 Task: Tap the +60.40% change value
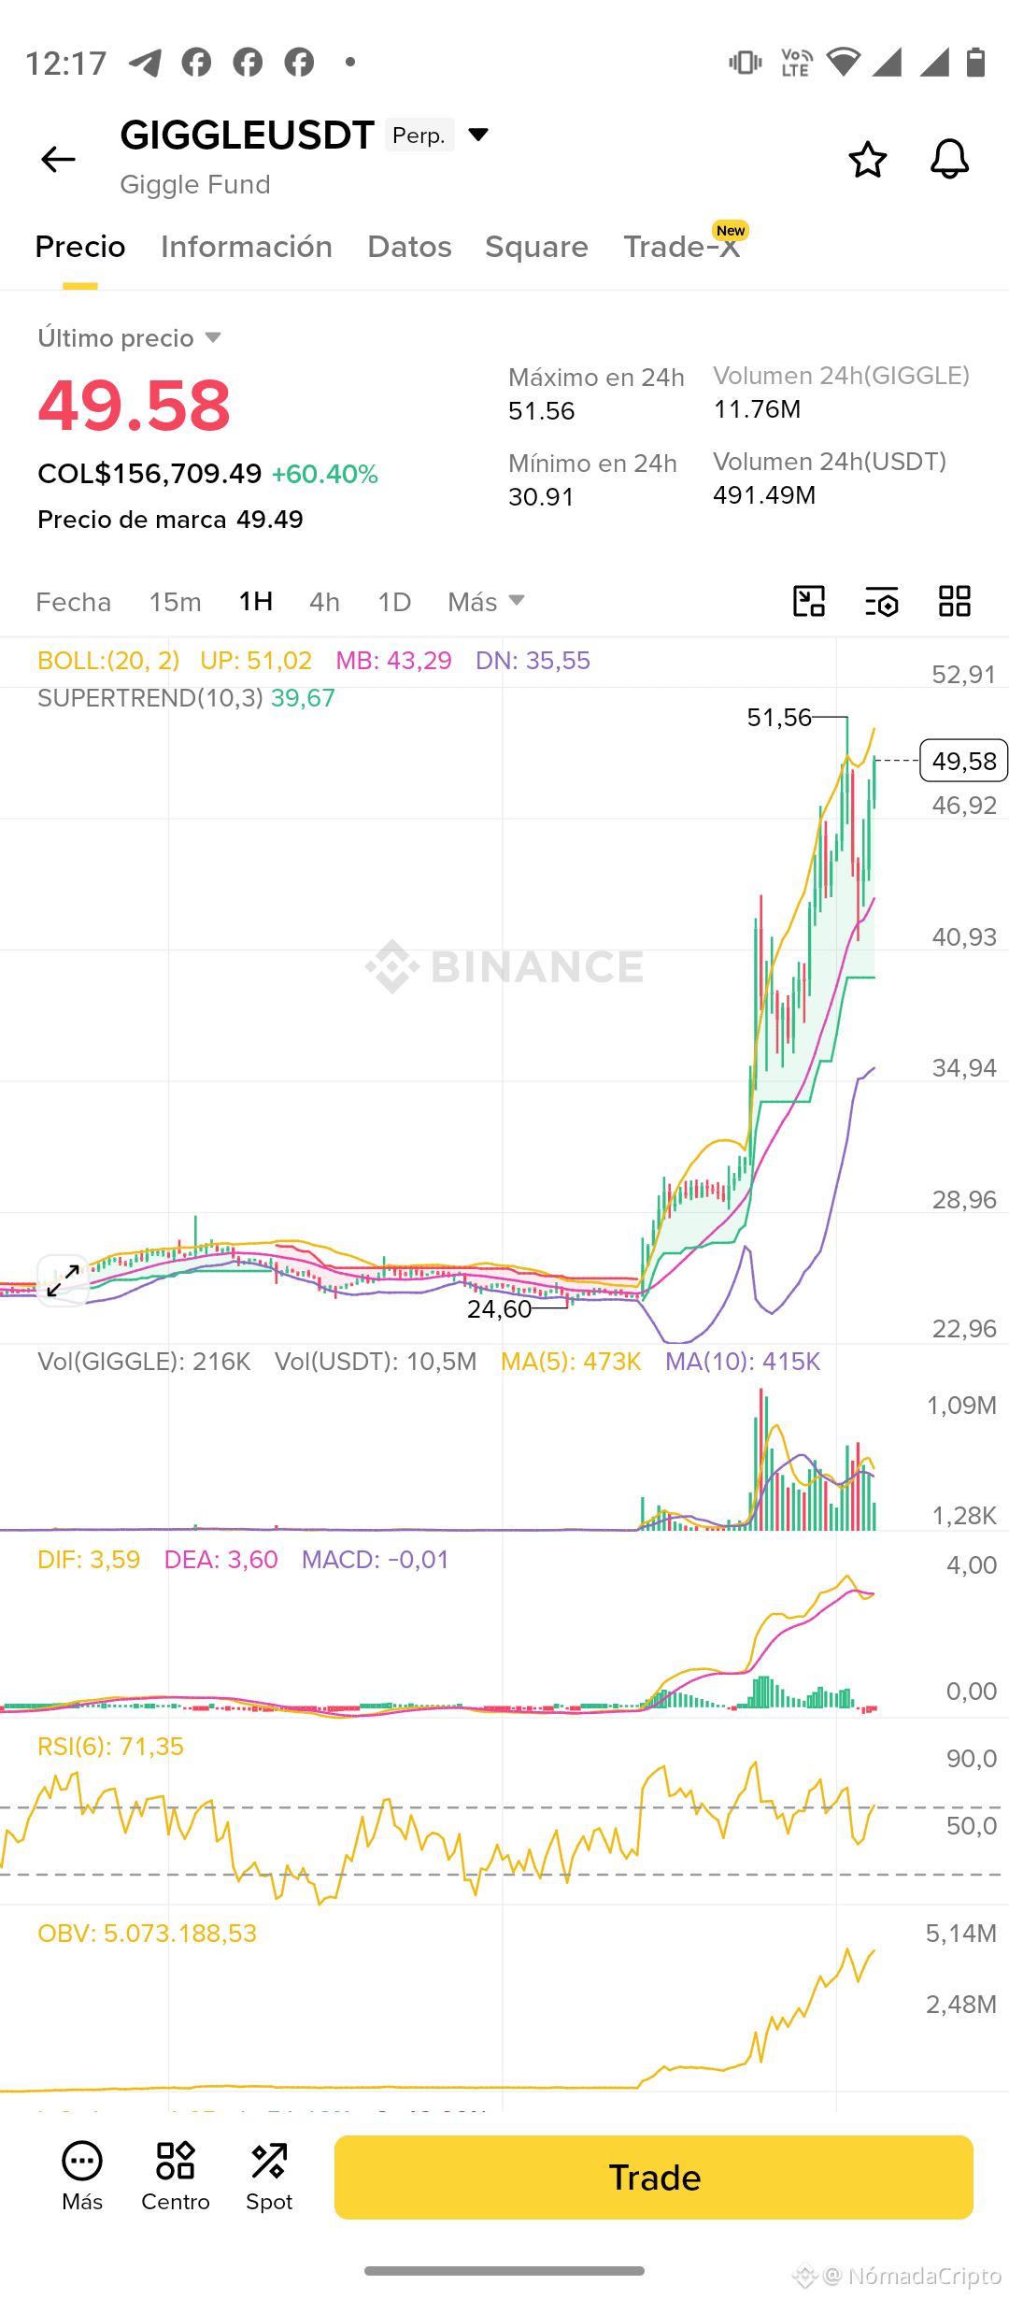324,475
